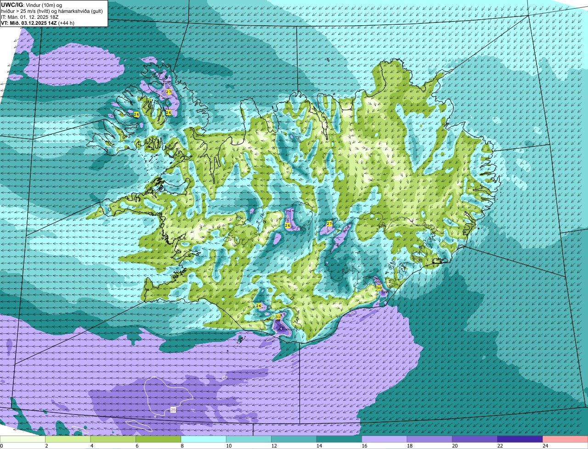Click the yellow 30 gust label near southeast coast

[379, 287]
